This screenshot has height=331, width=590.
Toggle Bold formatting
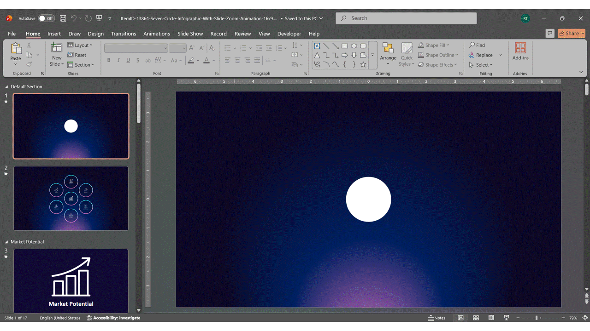(x=109, y=60)
